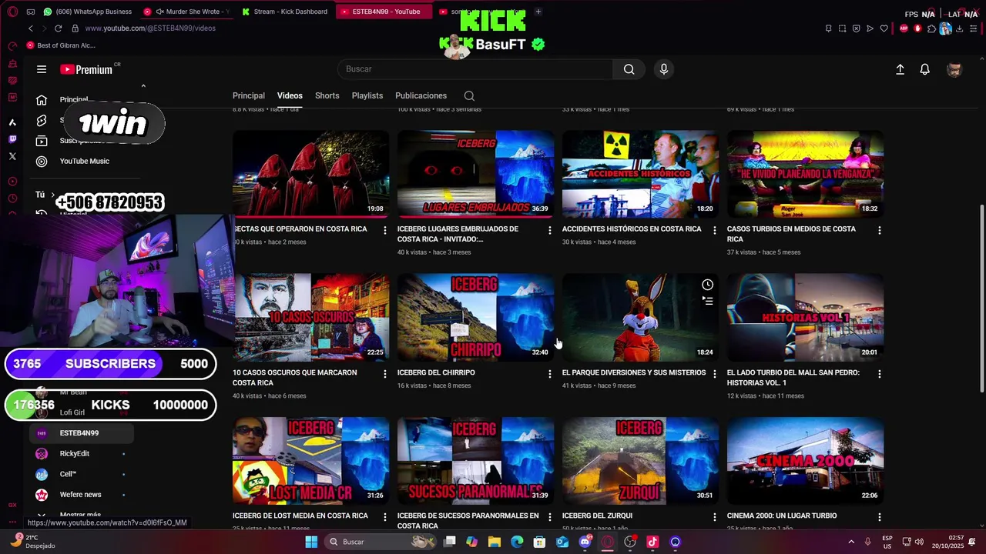Open X Twitter in the browser sidebar

point(12,156)
